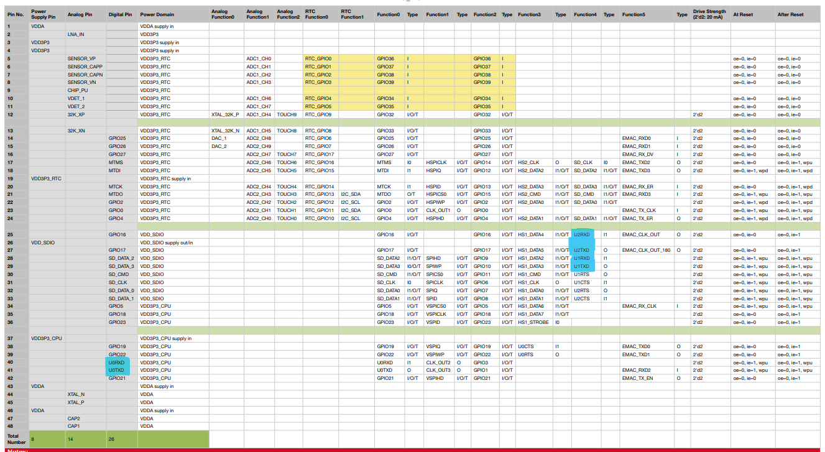Click the DAC_1 cell

tap(226, 138)
